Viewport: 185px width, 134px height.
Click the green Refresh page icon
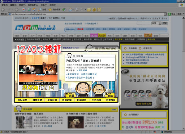pyautogui.click(x=29, y=10)
